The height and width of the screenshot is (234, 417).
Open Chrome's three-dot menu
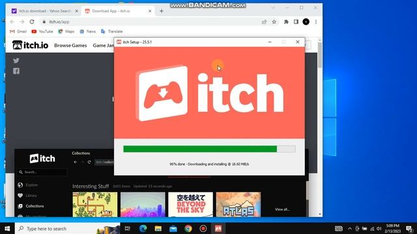click(x=315, y=21)
